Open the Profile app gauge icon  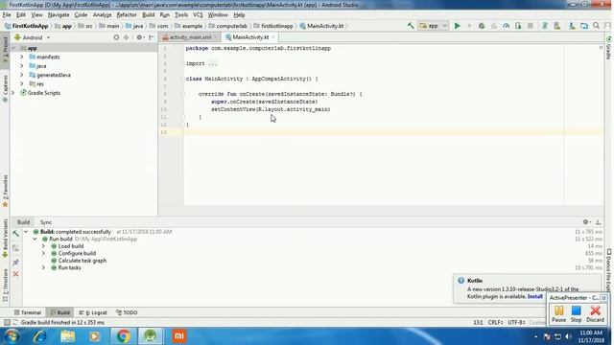[506, 26]
